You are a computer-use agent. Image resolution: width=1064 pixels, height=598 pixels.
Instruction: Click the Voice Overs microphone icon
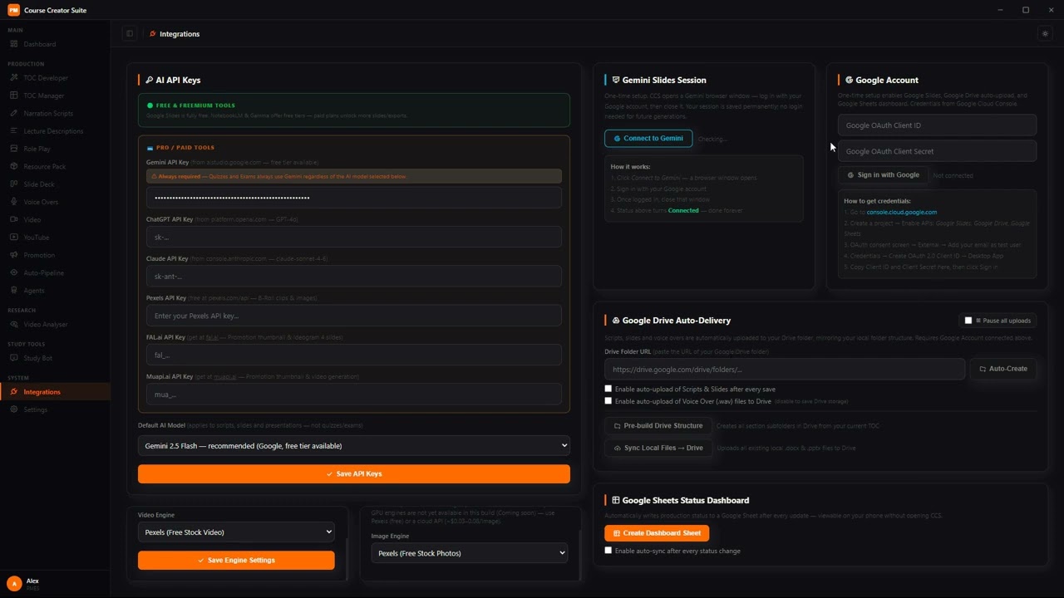point(14,202)
